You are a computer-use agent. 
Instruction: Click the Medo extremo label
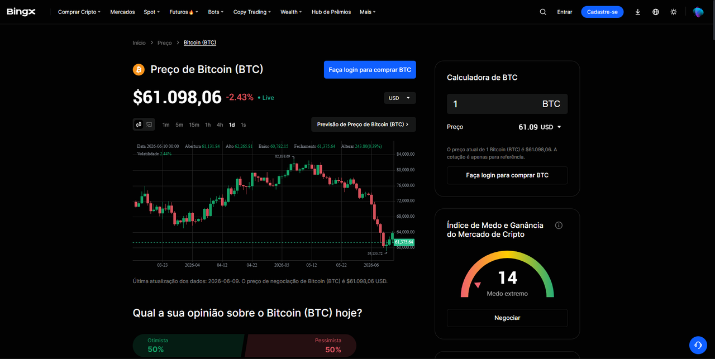(x=507, y=294)
